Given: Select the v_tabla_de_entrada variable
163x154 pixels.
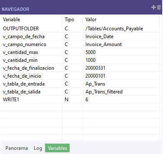Looking at the screenshot, I should [x=24, y=84].
